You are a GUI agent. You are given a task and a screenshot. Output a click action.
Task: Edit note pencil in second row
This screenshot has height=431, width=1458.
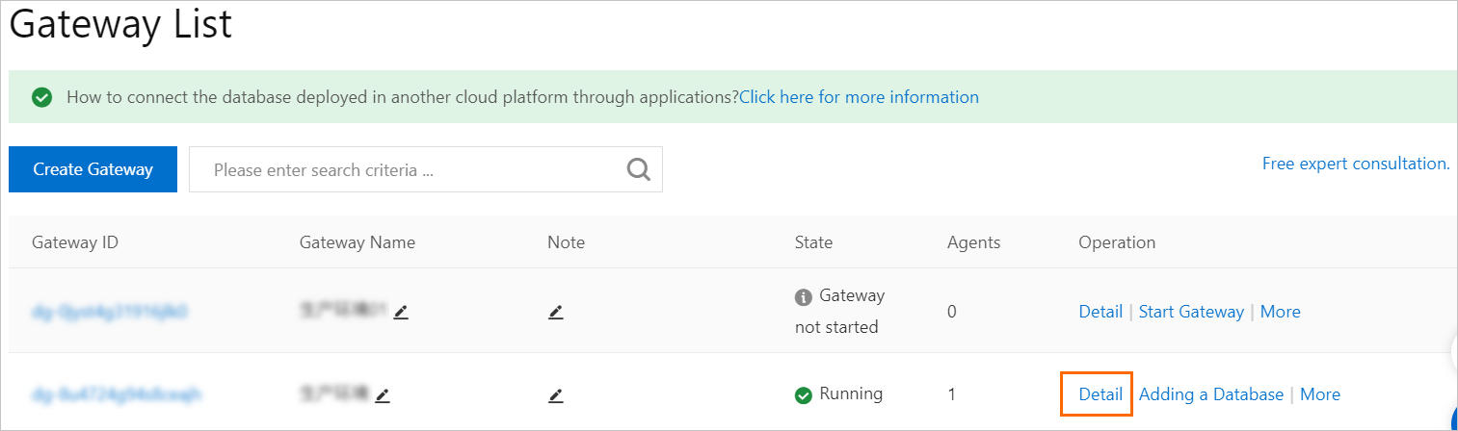click(x=555, y=394)
